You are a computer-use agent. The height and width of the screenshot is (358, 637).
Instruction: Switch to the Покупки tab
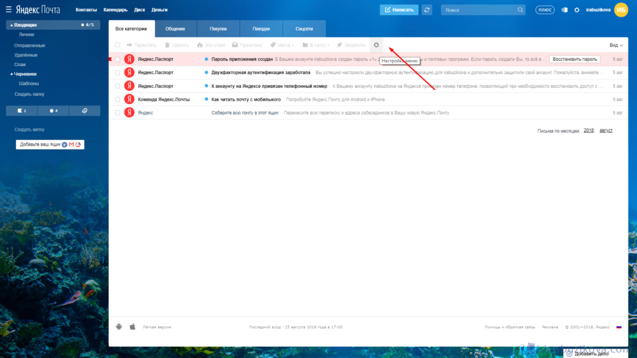218,29
